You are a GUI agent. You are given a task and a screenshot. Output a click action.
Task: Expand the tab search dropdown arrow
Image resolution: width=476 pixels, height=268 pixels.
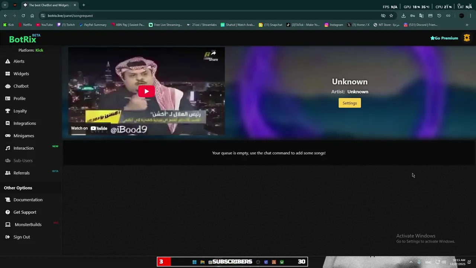point(5,5)
